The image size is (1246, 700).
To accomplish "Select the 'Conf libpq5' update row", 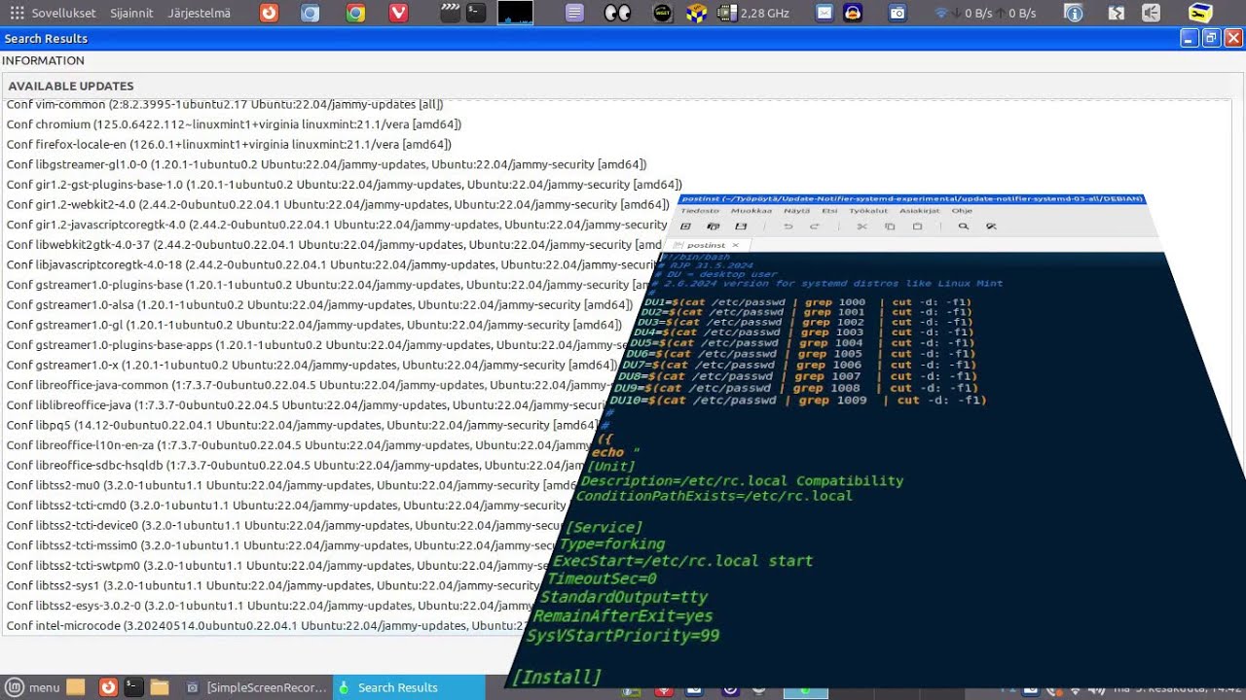I will (302, 425).
